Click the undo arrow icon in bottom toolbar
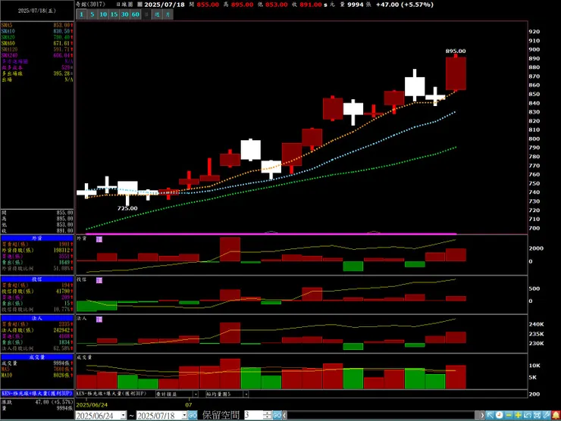 [528, 415]
